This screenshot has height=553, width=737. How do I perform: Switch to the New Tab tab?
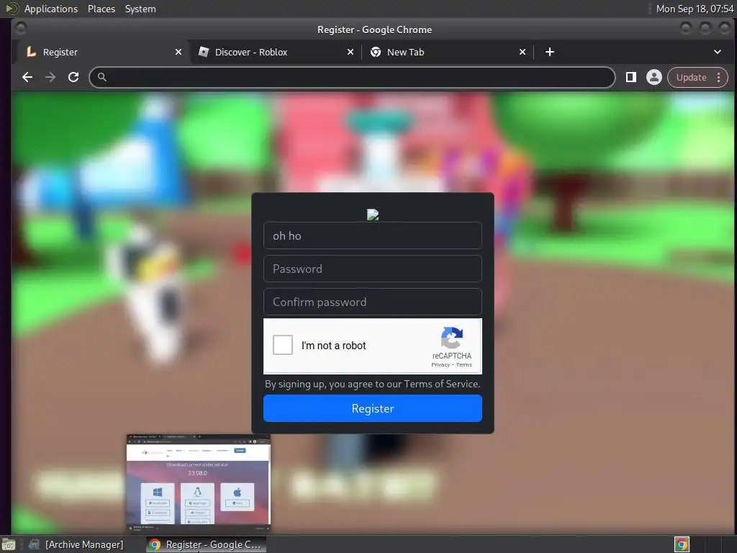click(x=448, y=52)
